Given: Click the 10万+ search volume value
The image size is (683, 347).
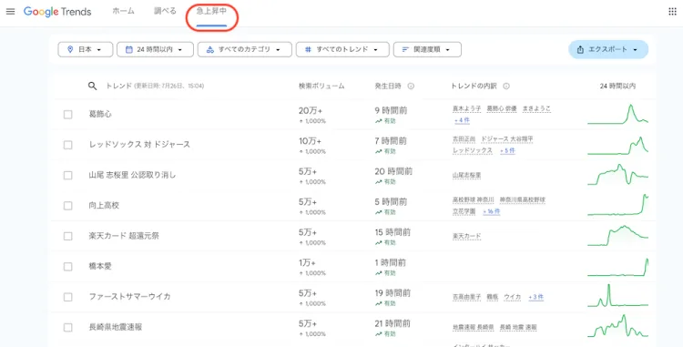Looking at the screenshot, I should tap(311, 141).
